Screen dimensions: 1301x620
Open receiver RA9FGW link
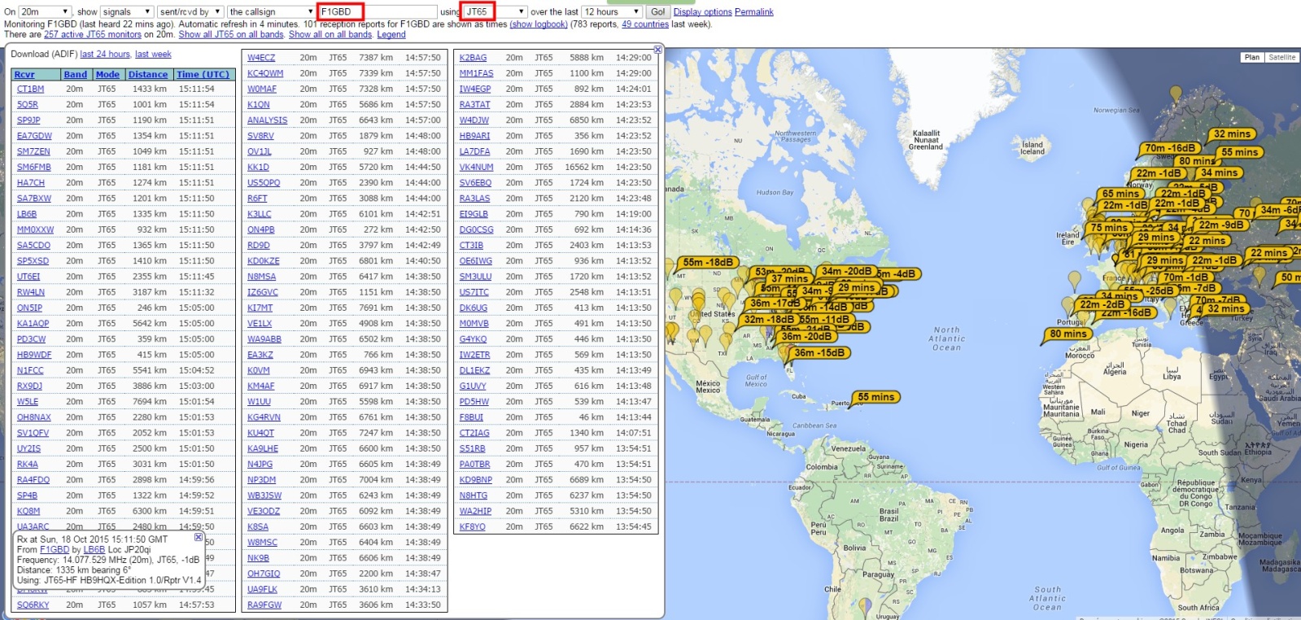[x=264, y=605]
